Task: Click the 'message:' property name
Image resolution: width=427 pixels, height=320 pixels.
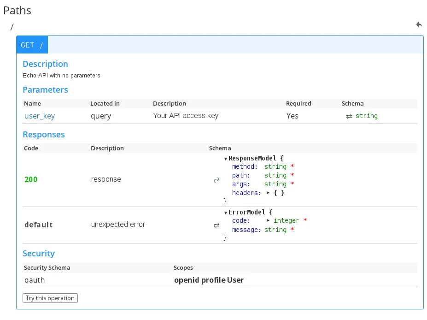Action: (246, 230)
